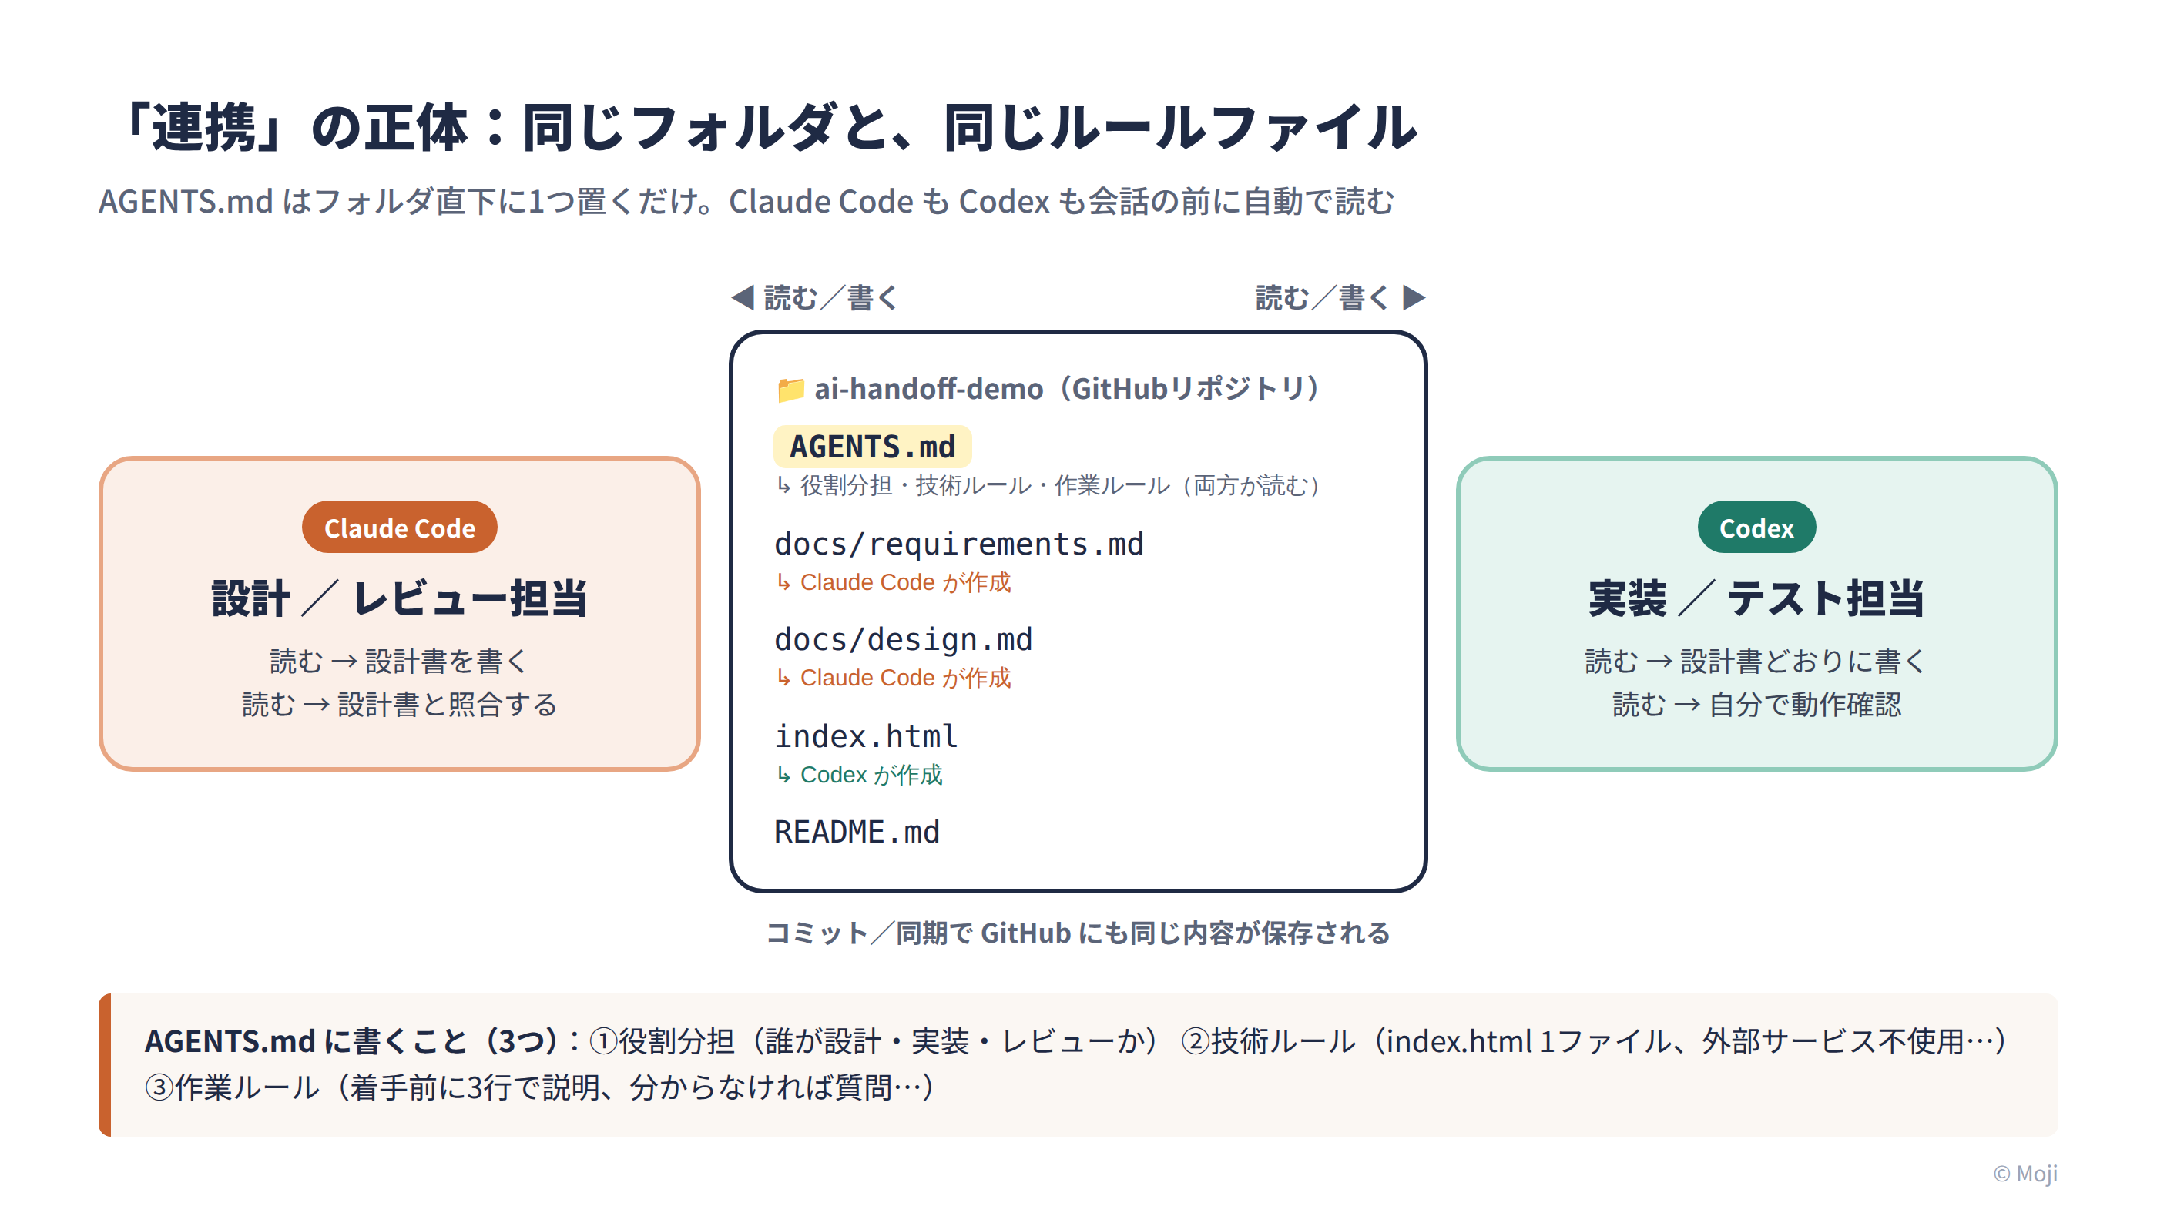Select docs/design.md in the folder list
Viewport: 2157px width, 1223px height.
click(903, 639)
